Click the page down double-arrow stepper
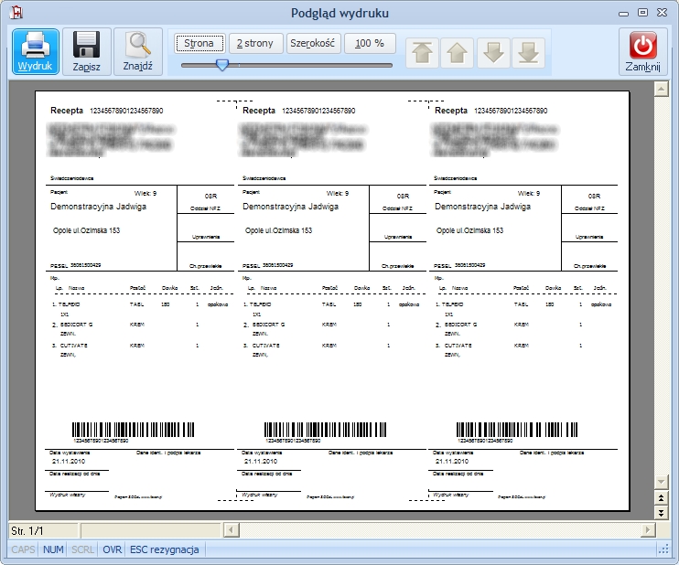 [661, 513]
